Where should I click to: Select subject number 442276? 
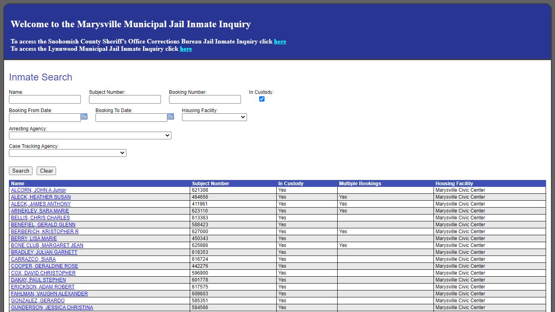coord(200,266)
